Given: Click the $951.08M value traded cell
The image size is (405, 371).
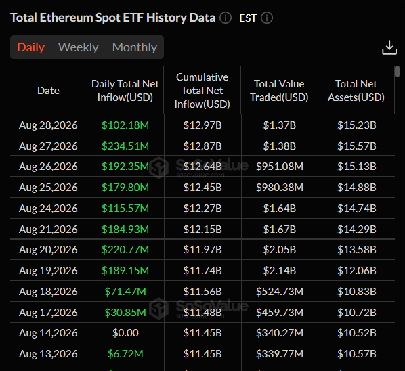Looking at the screenshot, I should coord(280,167).
